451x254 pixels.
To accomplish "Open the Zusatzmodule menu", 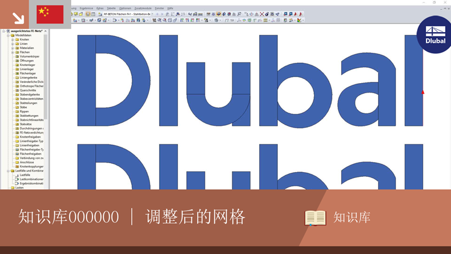I will click(x=143, y=8).
